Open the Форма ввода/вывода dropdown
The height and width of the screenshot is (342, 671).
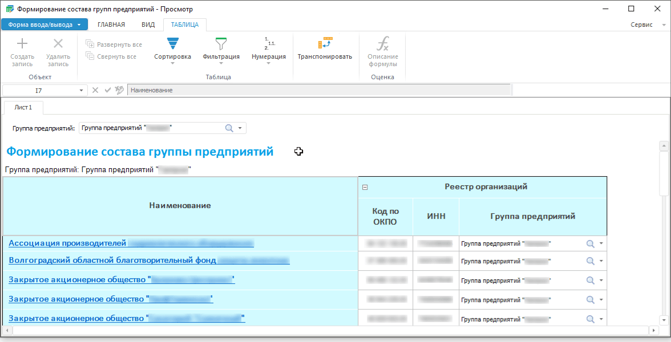pyautogui.click(x=45, y=25)
